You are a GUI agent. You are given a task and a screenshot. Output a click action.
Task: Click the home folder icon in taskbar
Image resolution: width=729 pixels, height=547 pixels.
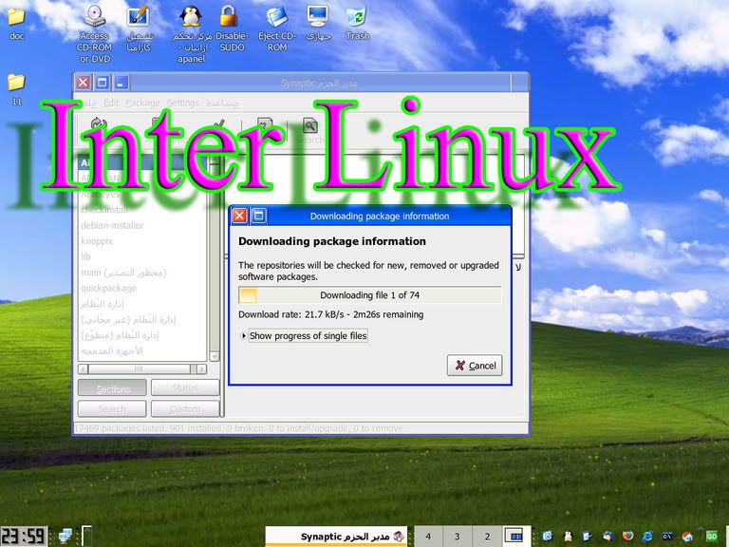687,536
